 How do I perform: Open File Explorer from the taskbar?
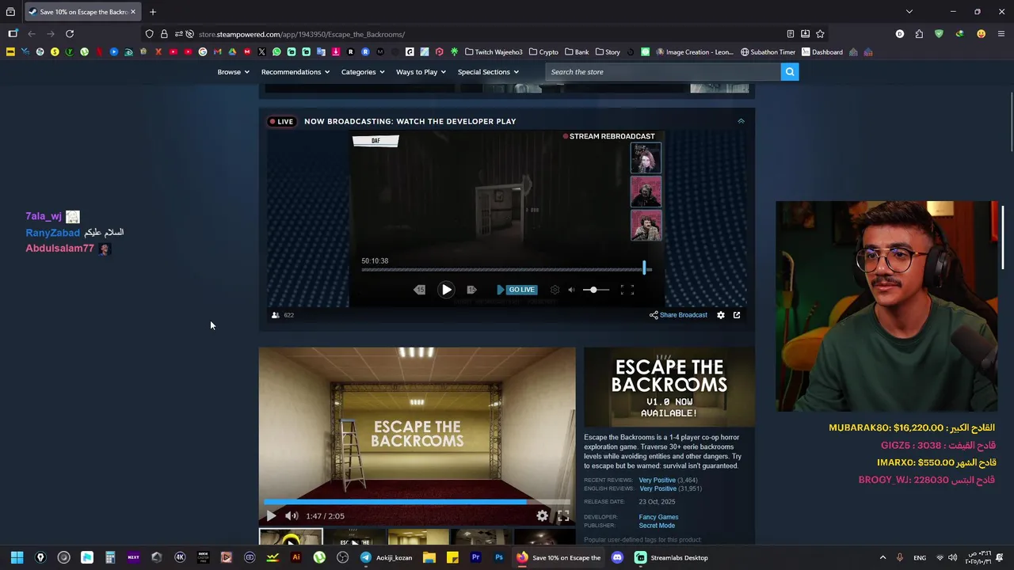pyautogui.click(x=429, y=557)
